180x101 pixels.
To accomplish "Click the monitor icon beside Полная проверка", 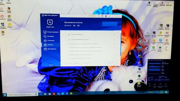I will (x=45, y=32).
